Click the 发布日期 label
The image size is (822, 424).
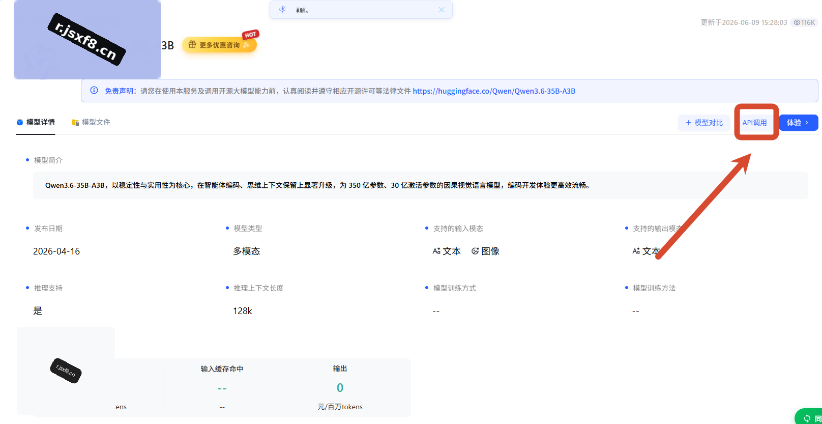coord(48,229)
